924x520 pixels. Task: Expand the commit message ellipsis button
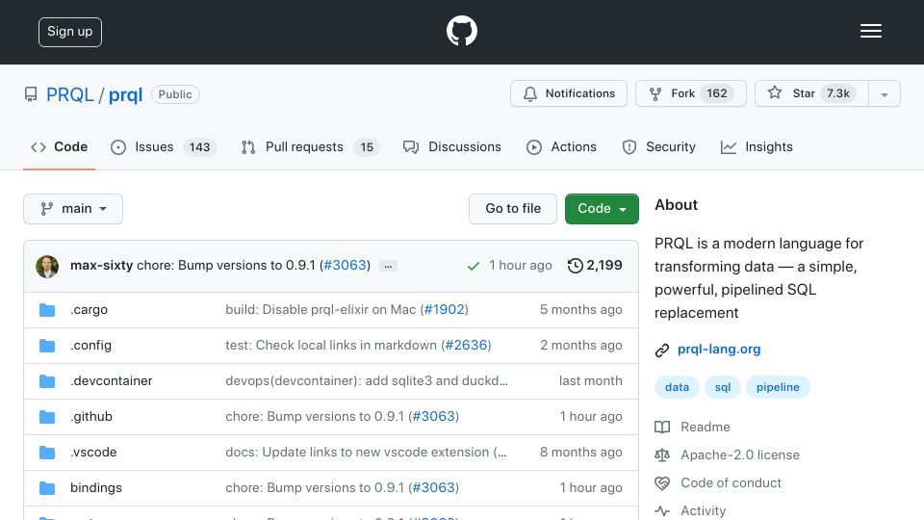point(388,266)
